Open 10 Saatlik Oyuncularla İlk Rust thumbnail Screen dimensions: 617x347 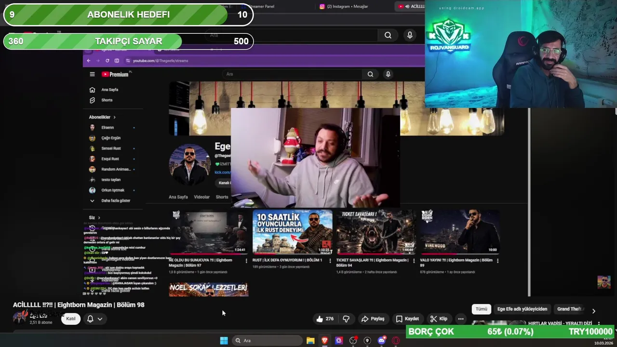point(293,232)
